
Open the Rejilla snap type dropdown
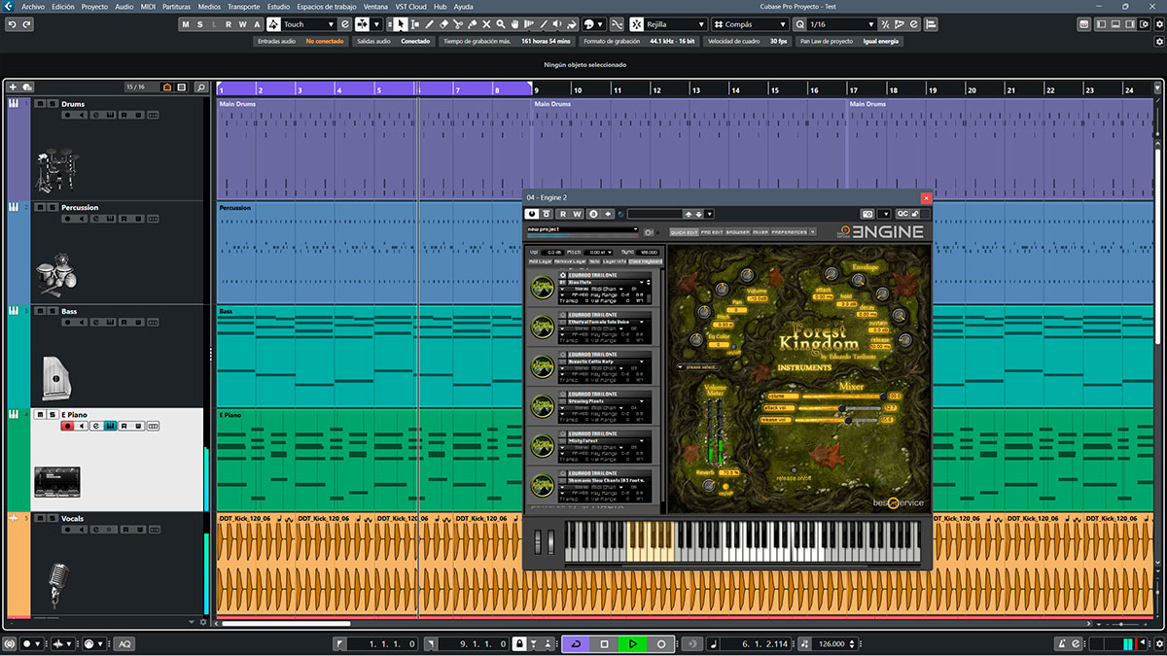click(x=676, y=24)
